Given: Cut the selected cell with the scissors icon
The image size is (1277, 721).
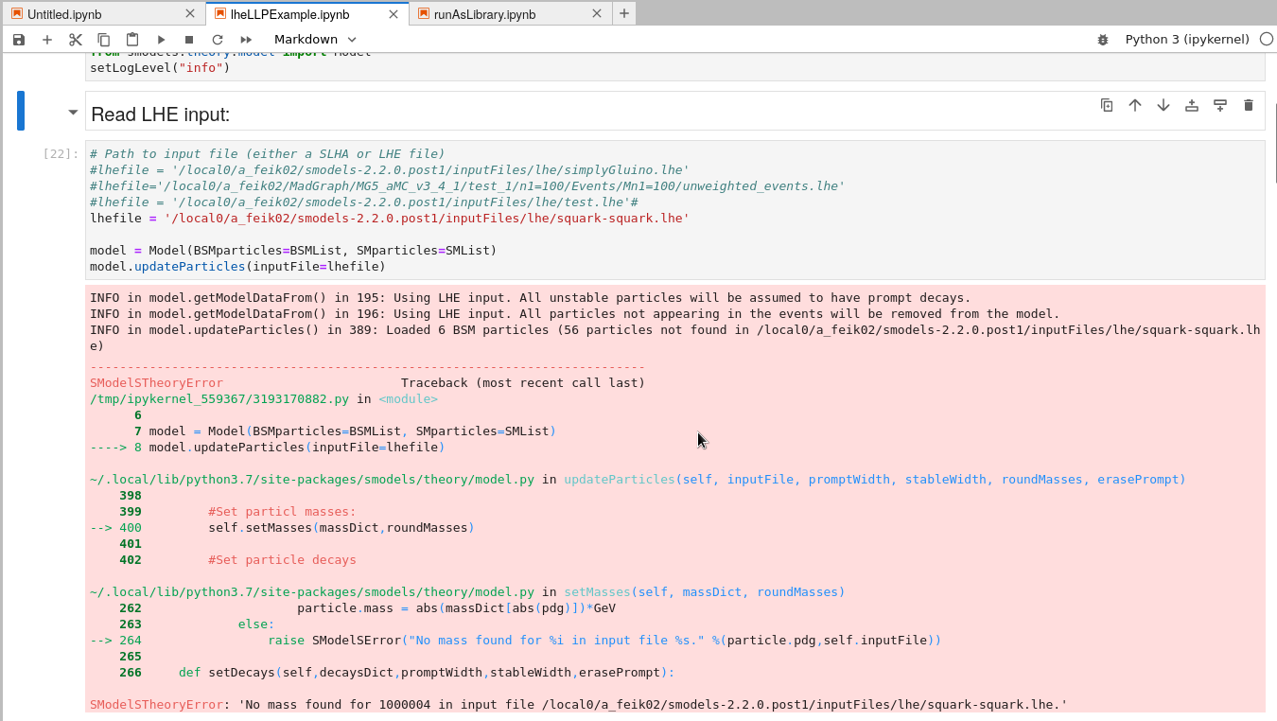Looking at the screenshot, I should [x=74, y=39].
